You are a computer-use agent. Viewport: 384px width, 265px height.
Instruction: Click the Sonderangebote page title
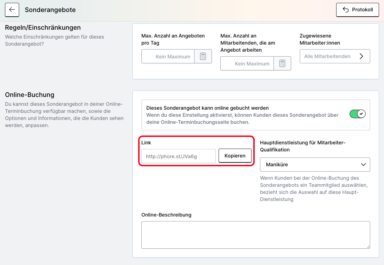point(50,10)
